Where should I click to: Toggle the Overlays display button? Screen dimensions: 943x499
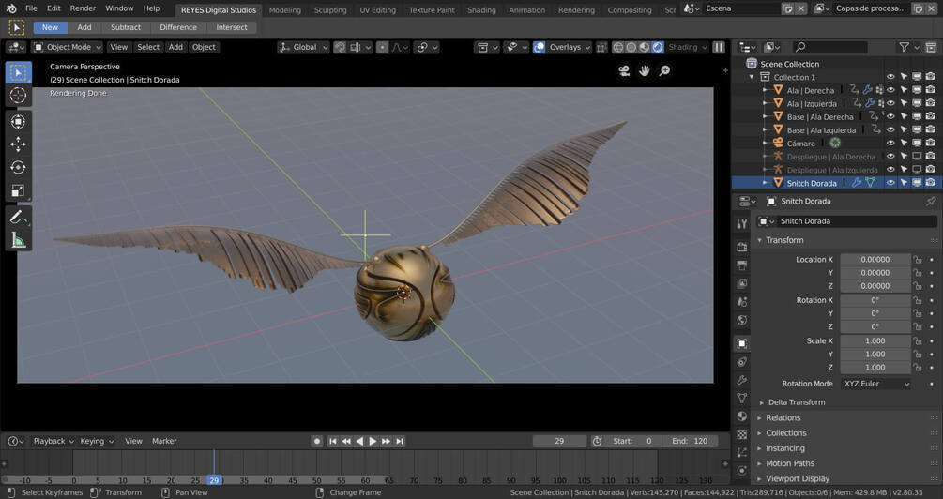[540, 47]
